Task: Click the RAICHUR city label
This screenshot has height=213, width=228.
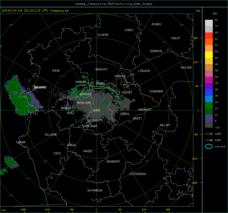Action: click(186, 68)
